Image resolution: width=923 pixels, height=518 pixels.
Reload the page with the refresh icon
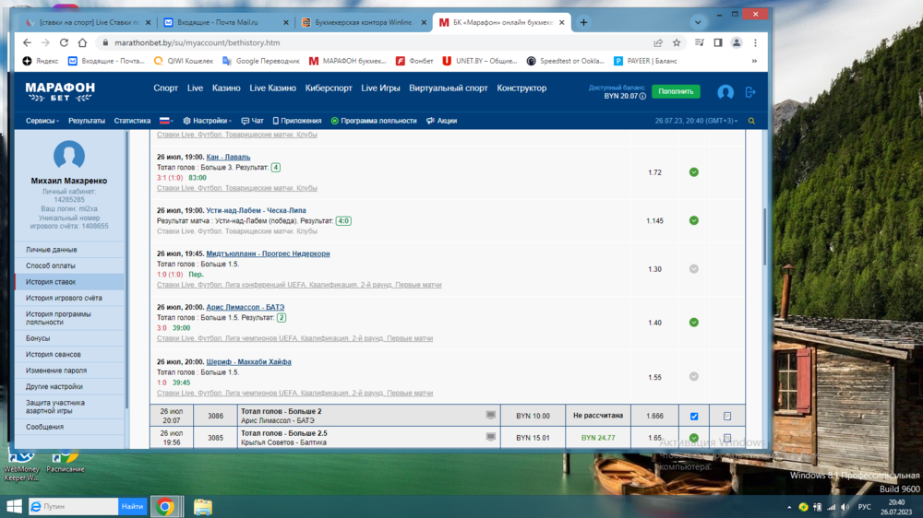(64, 42)
